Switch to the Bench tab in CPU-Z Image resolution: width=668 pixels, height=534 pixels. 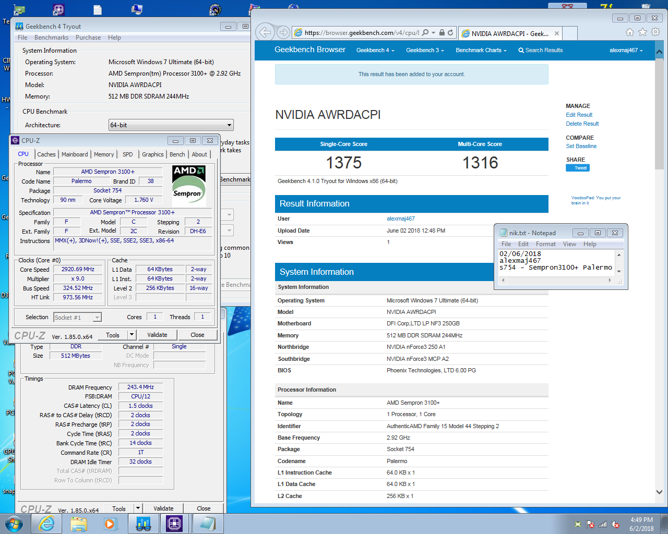click(x=177, y=154)
